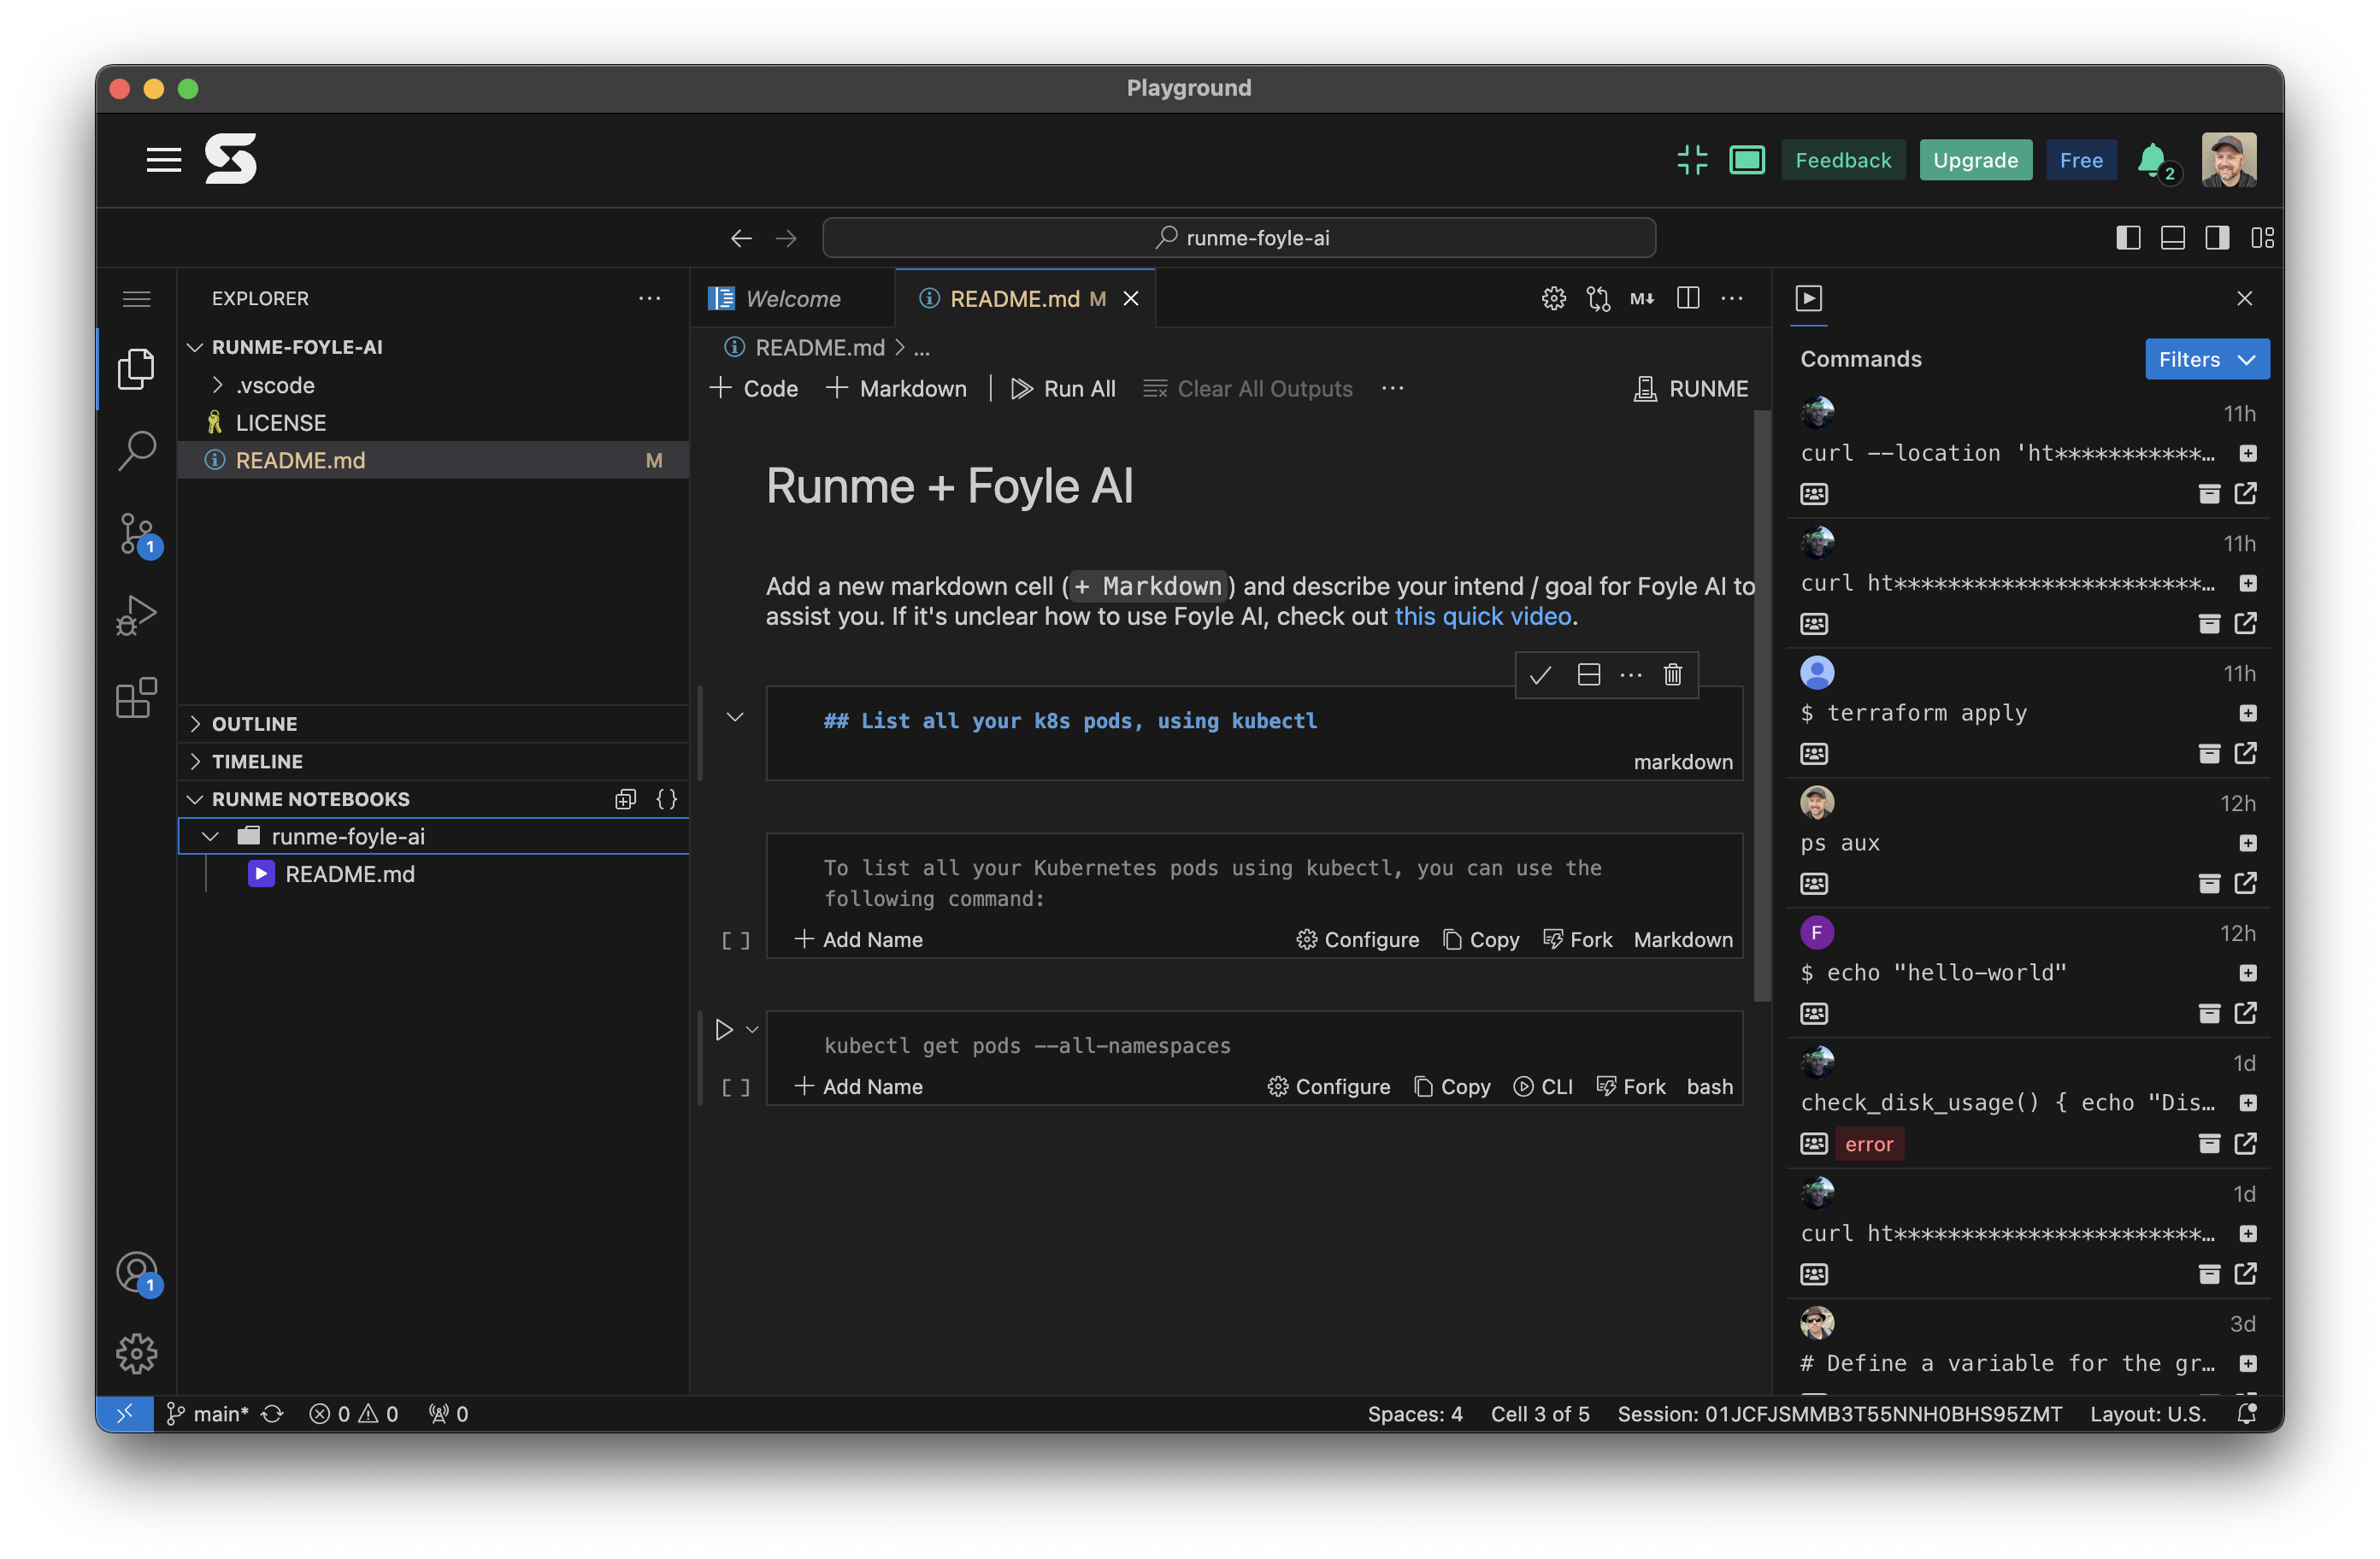Split the editor right
2380x1559 pixels.
[x=1688, y=298]
